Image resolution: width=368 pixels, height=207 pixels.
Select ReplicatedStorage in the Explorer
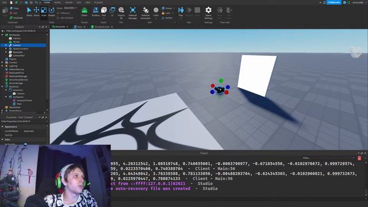coord(18,76)
